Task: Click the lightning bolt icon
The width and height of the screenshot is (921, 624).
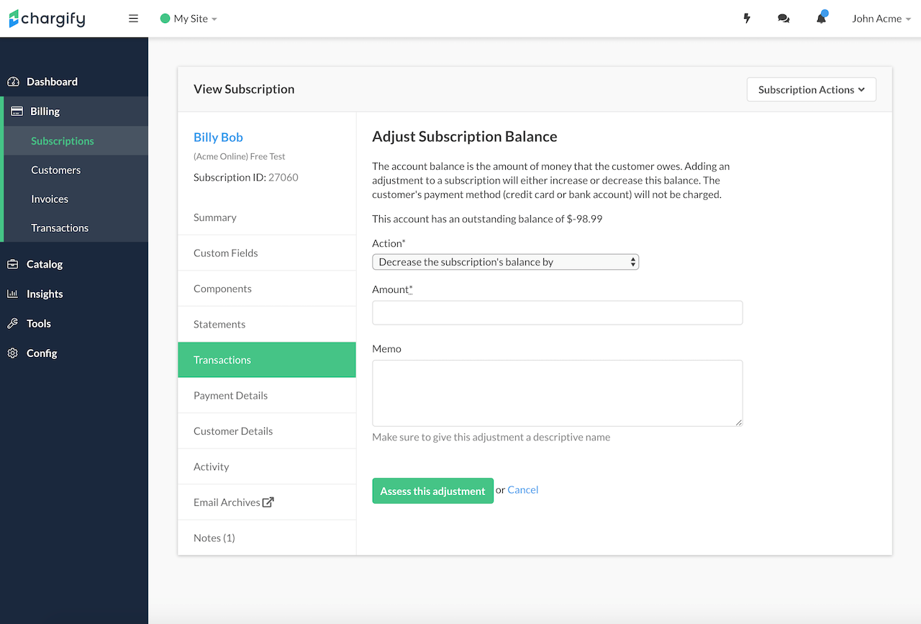Action: pos(747,19)
